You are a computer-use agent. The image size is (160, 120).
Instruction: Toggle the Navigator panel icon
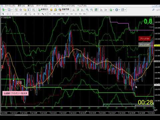pos(25,10)
